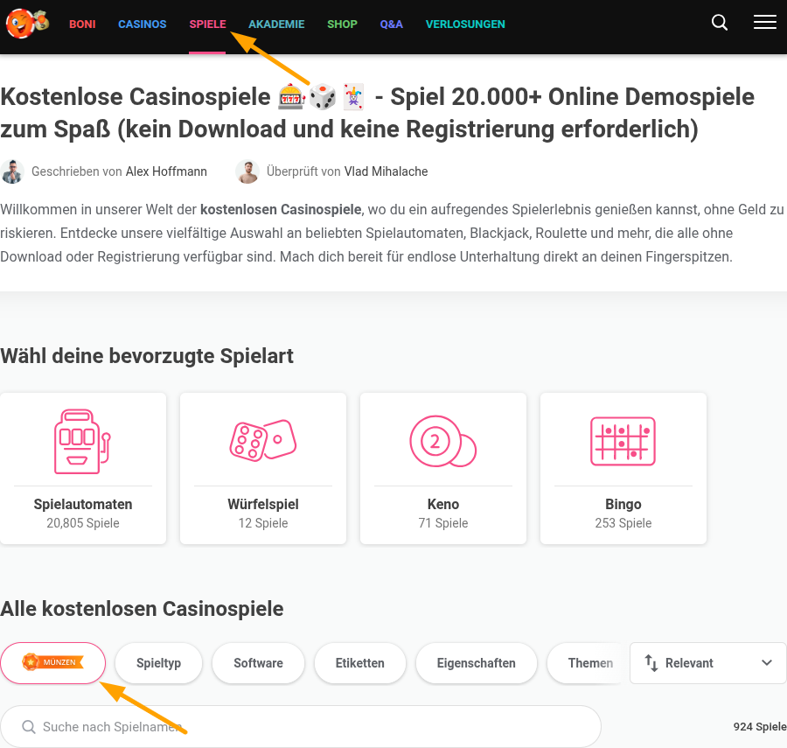Focus the Suche nach Spielnamen field
This screenshot has width=787, height=748.
point(301,727)
